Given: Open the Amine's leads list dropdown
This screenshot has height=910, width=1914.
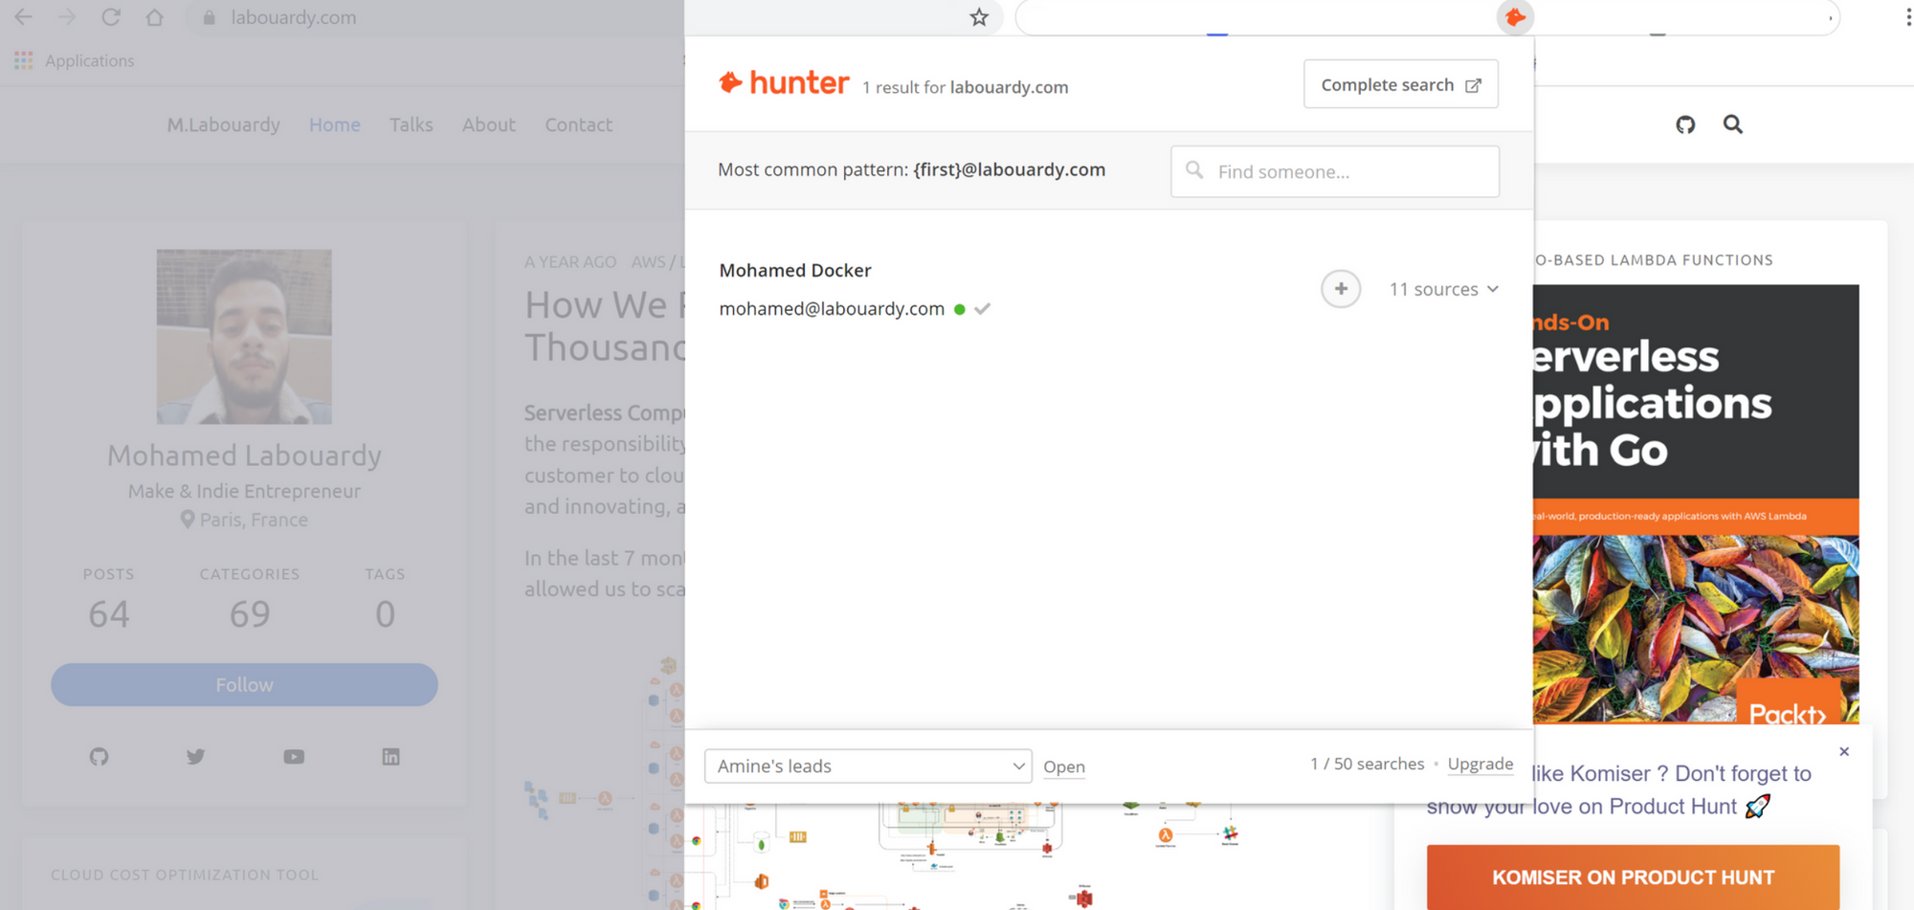Looking at the screenshot, I should click(x=868, y=766).
